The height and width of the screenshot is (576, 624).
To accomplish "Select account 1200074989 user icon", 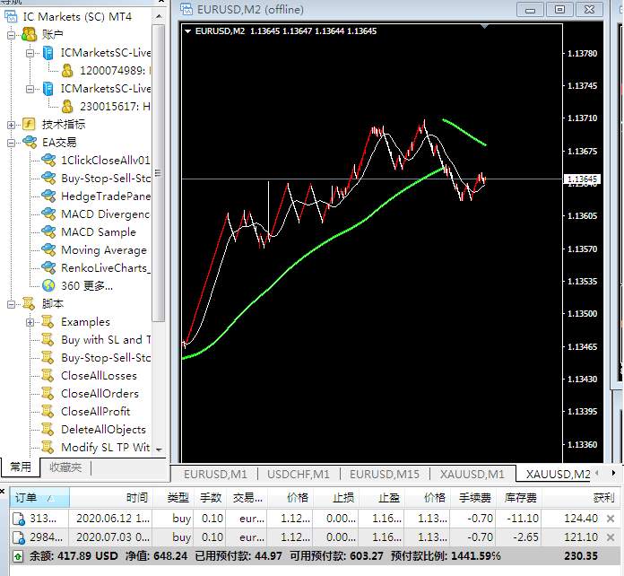I will pos(67,71).
